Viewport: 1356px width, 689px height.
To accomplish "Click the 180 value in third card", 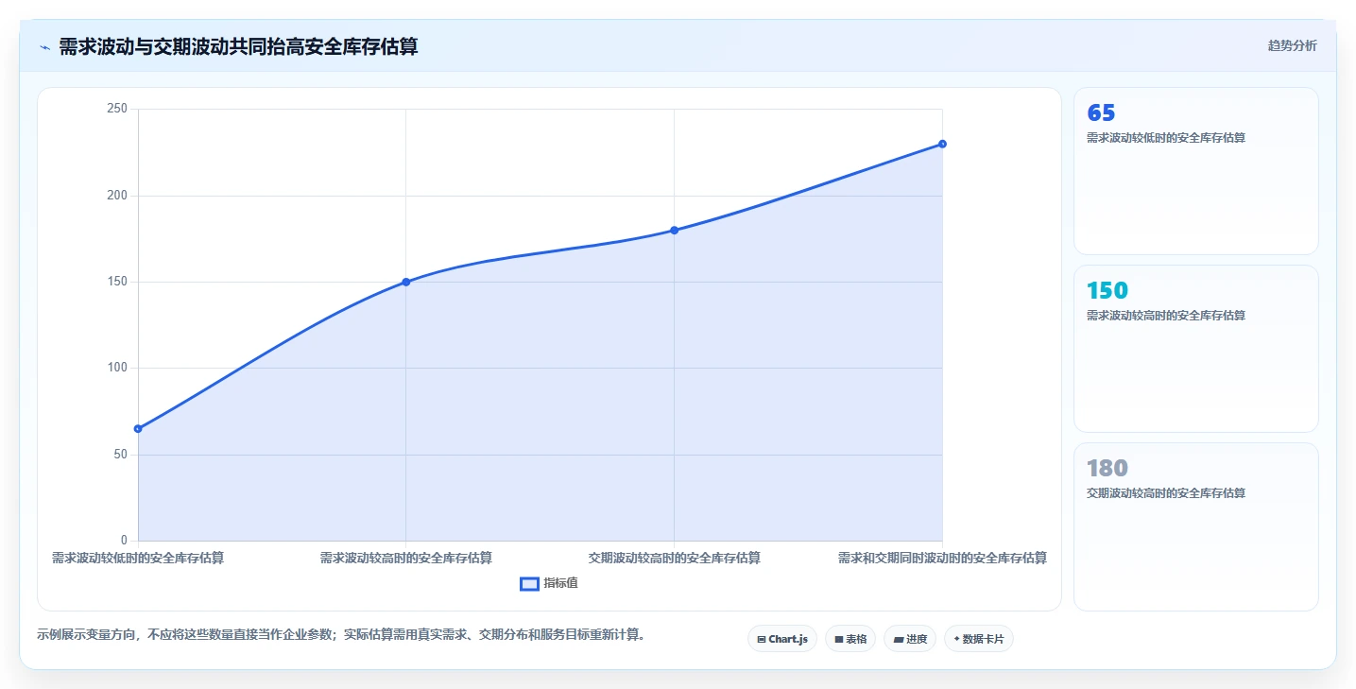I will (x=1107, y=469).
